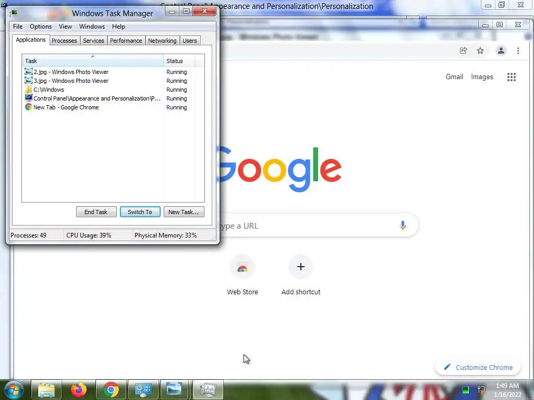Click the green CPU meter tray icon
Viewport: 534px width, 400px height.
point(466,390)
